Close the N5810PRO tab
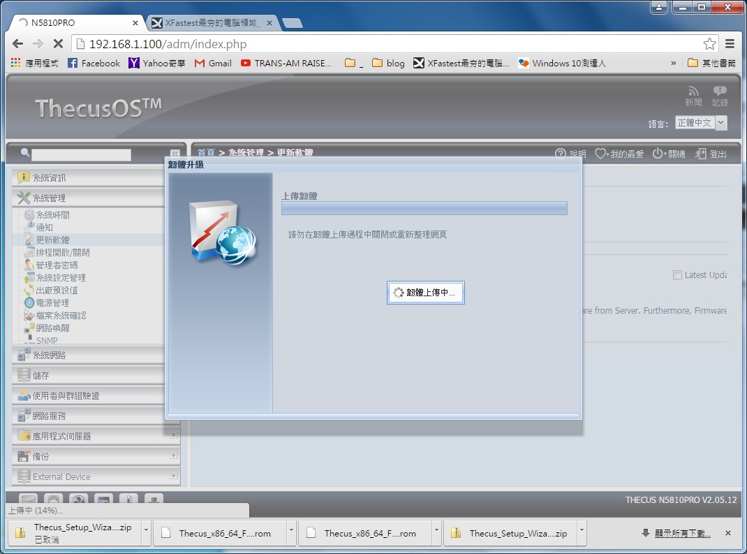This screenshot has width=747, height=554. (x=135, y=22)
